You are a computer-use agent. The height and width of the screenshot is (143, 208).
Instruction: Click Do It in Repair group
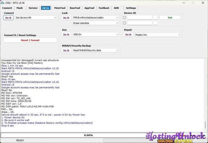click(x=128, y=35)
